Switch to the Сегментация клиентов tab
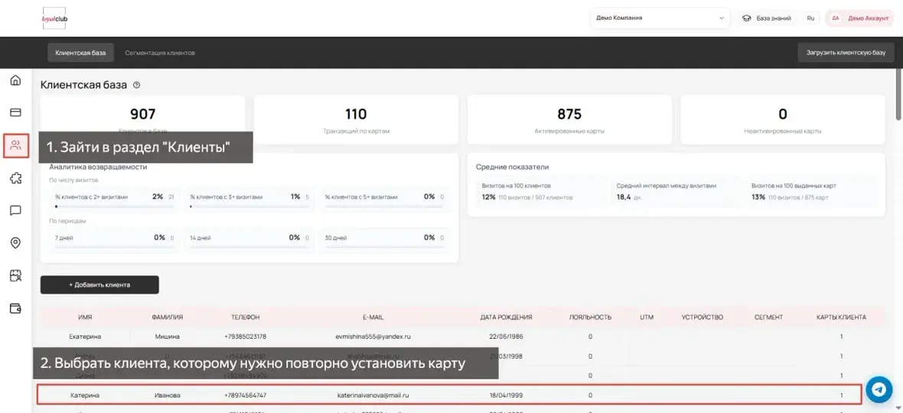The image size is (903, 413). pos(160,52)
